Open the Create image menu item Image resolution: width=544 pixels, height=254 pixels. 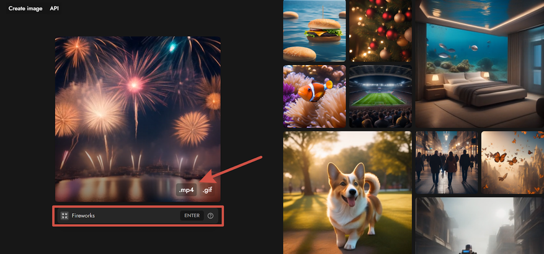pos(25,8)
